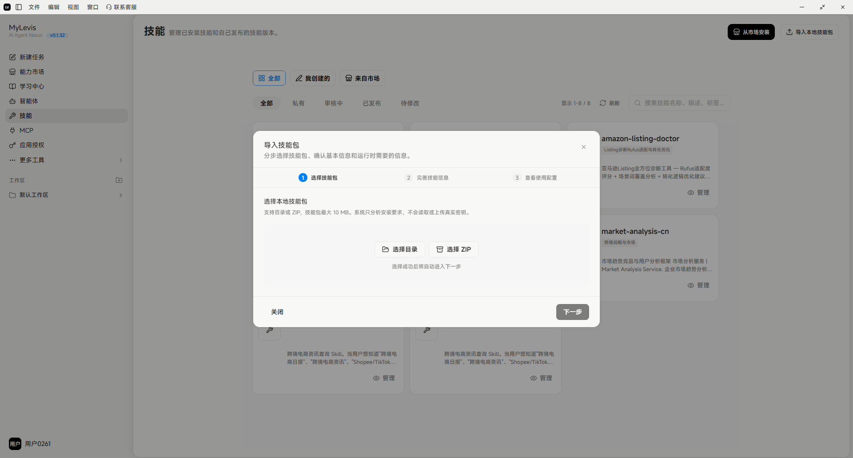
Task: Click 关闭 in dialog footer
Action: tap(277, 312)
